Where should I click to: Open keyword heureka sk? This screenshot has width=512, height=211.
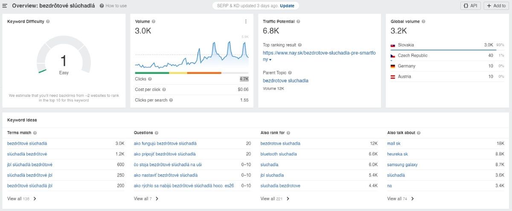[x=398, y=154]
